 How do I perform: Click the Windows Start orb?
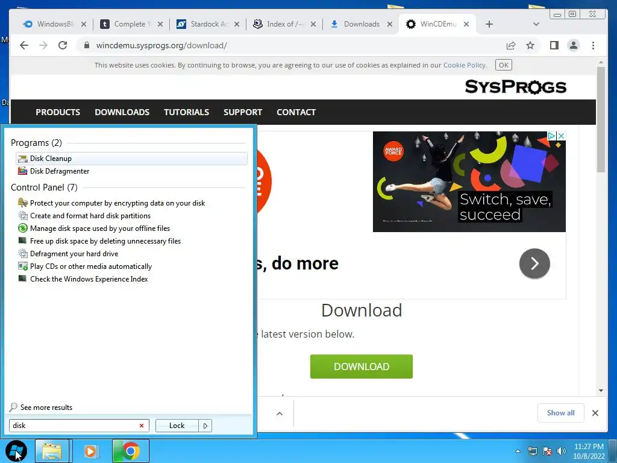[x=16, y=451]
